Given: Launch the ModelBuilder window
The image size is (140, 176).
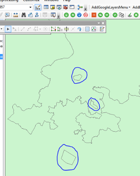Looking at the screenshot, I should pos(80,7).
